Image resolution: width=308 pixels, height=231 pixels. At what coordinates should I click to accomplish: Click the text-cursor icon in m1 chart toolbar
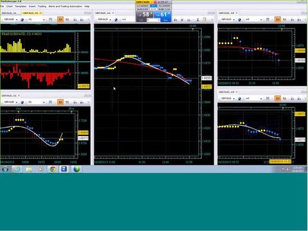(x=198, y=19)
